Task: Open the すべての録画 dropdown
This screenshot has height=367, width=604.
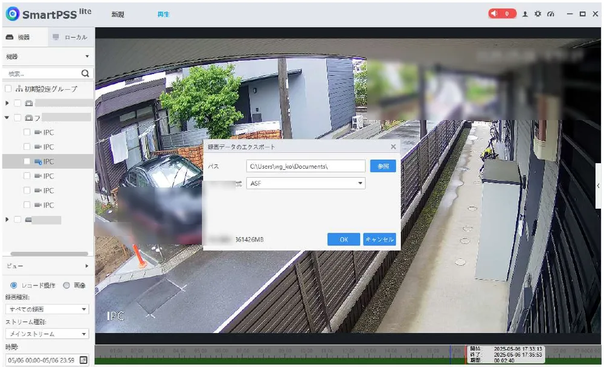Action: pyautogui.click(x=47, y=309)
